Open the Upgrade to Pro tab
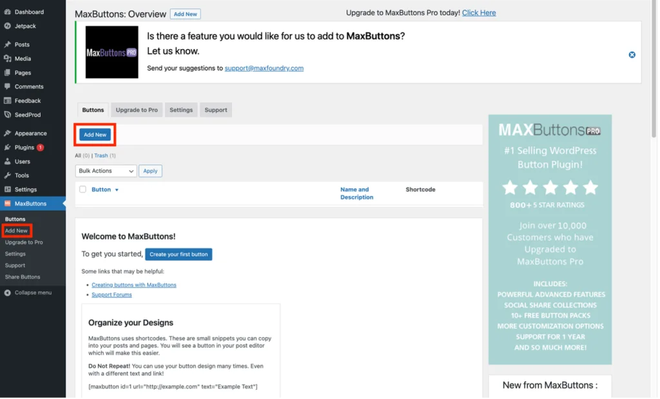 137,110
